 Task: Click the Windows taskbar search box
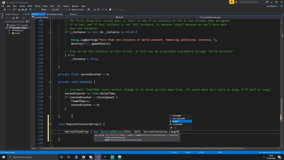32,157
